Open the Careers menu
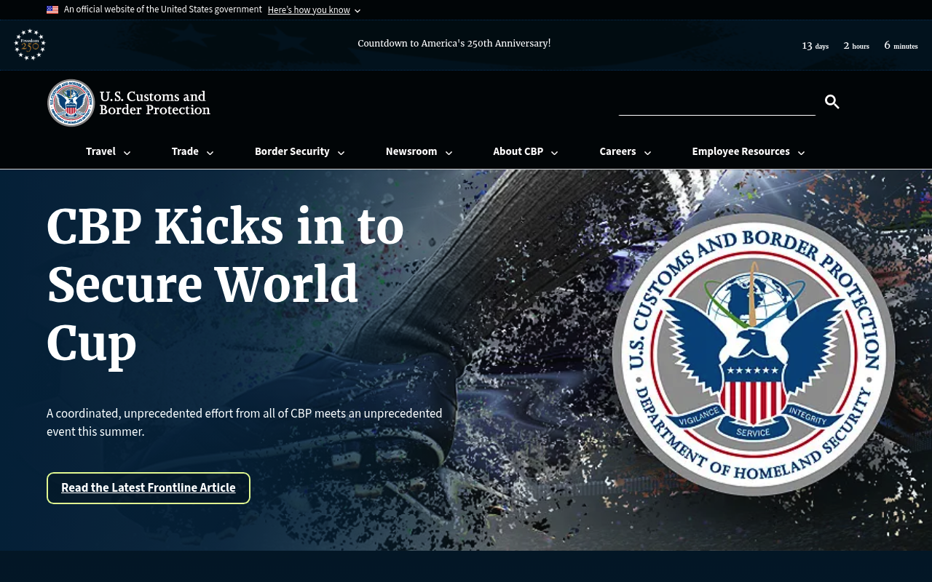Viewport: 932px width, 582px height. point(617,151)
